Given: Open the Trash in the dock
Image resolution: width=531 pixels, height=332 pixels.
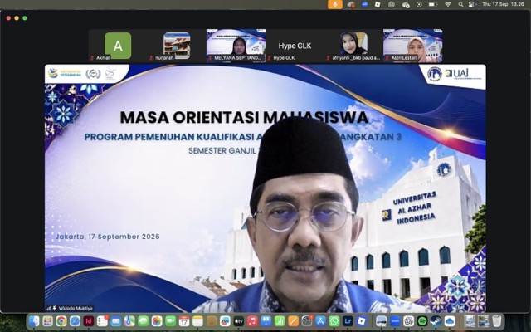Looking at the screenshot, I should coord(497,321).
